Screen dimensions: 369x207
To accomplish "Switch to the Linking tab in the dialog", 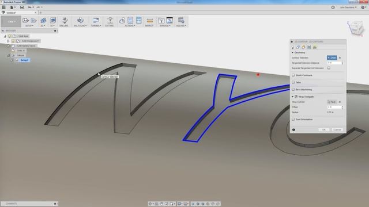I will [x=315, y=47].
